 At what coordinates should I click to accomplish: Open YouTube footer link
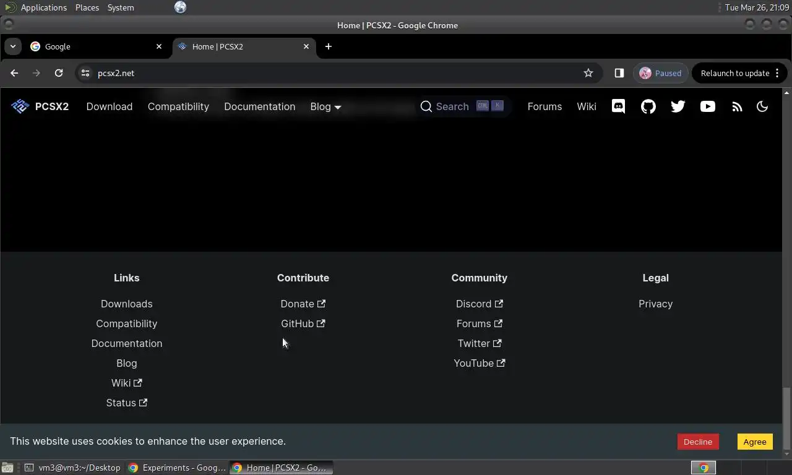[x=480, y=363]
